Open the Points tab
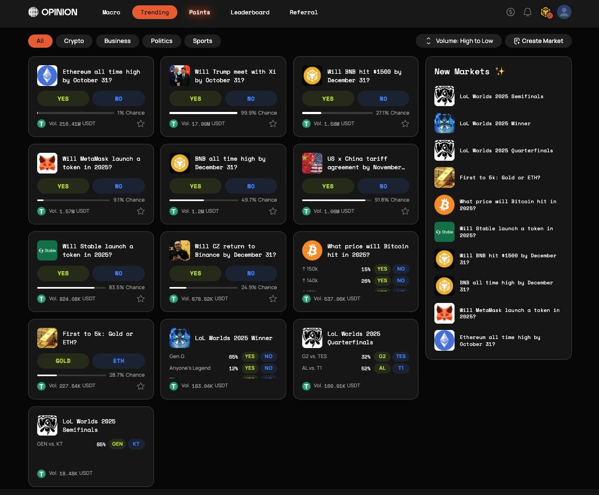The height and width of the screenshot is (495, 599). (200, 12)
